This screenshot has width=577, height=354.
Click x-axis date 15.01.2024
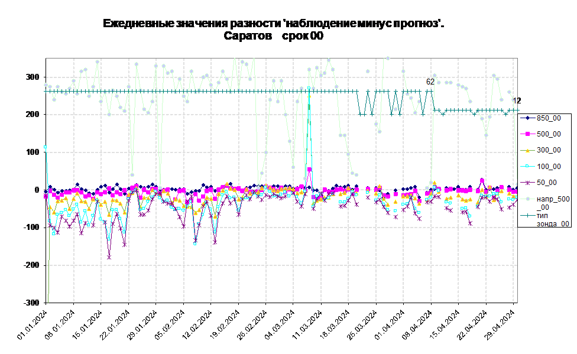click(87, 324)
